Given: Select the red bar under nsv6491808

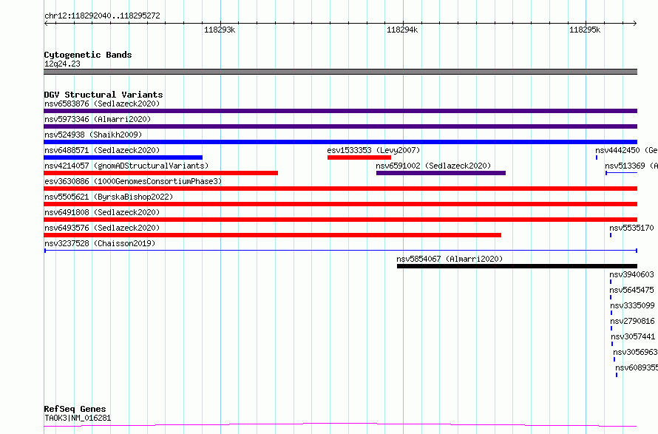Looking at the screenshot, I should pos(340,220).
